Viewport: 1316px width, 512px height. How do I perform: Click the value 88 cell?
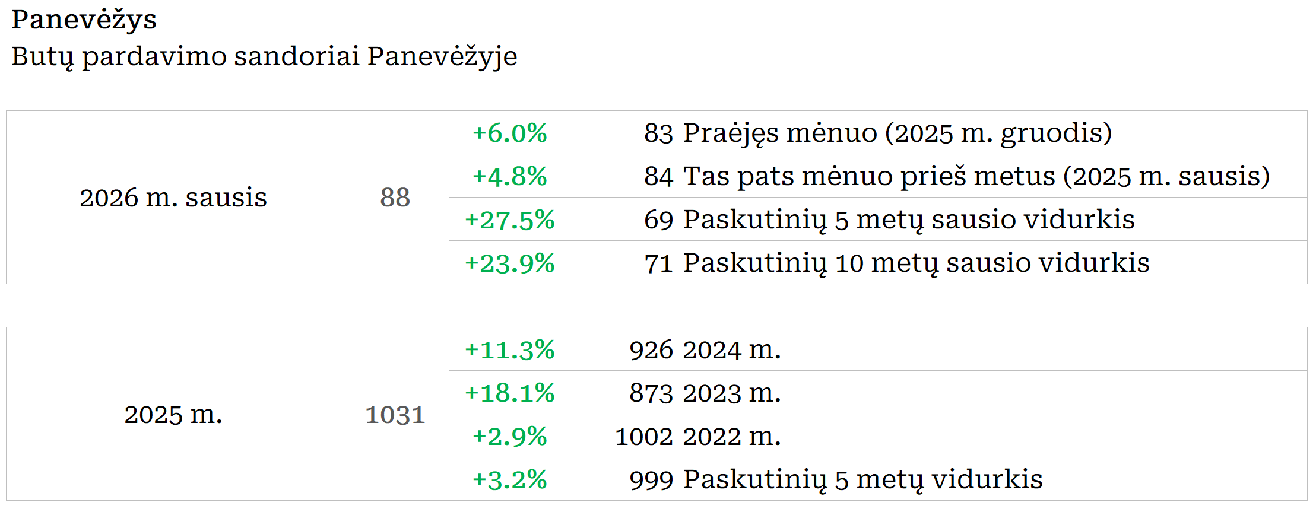pyautogui.click(x=395, y=198)
